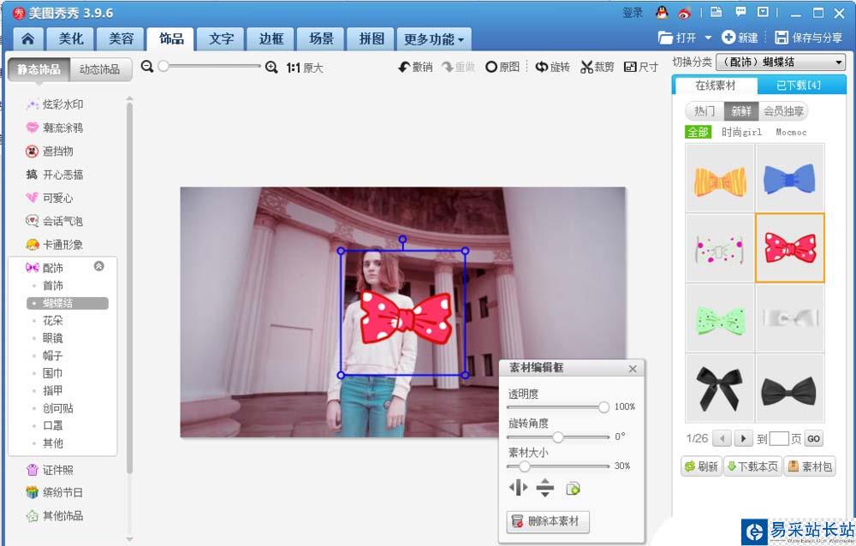Go to the home tab icon

coord(28,39)
